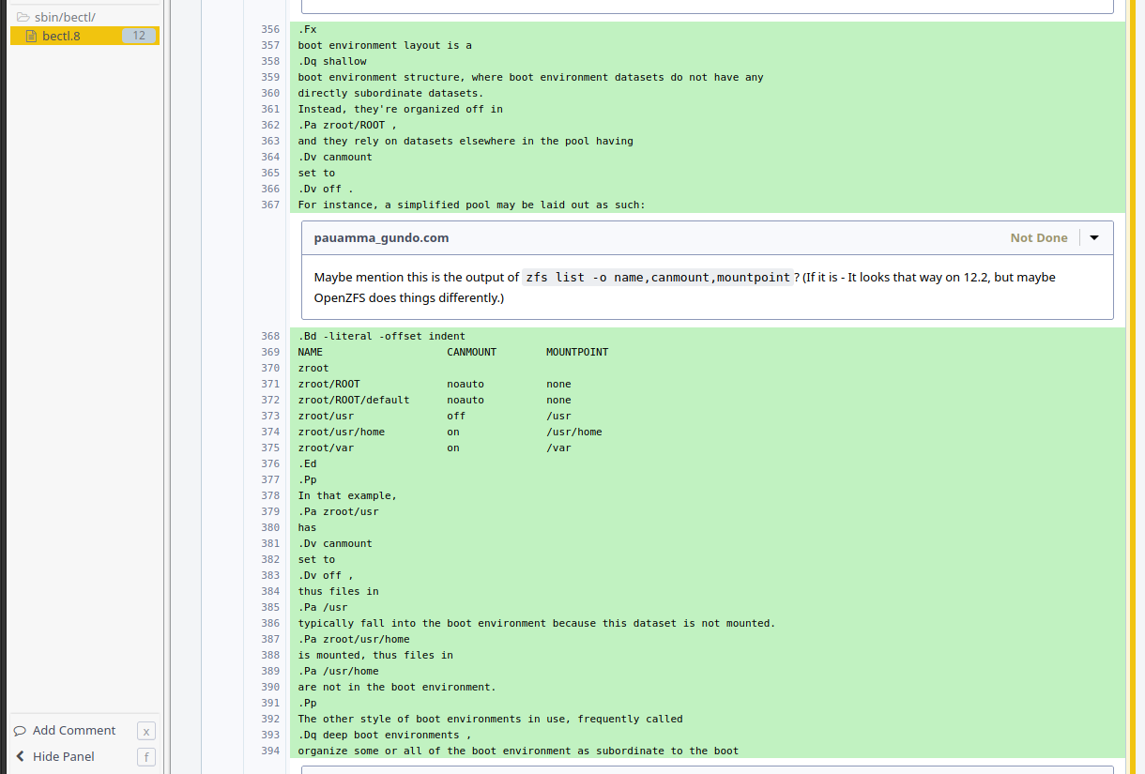Open the inline comment action dropdown caret

click(x=1094, y=238)
